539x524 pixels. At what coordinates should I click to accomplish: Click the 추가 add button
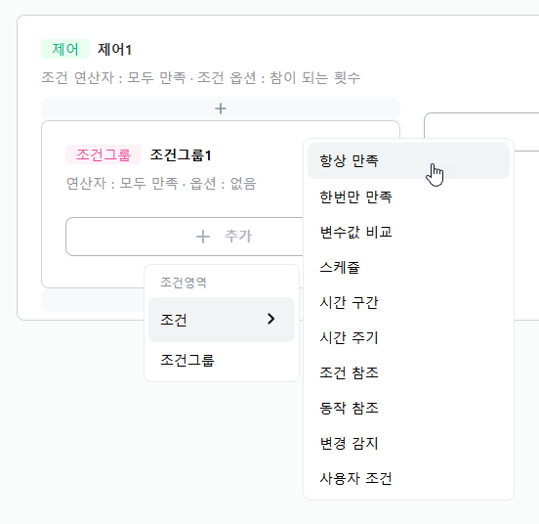coord(185,237)
